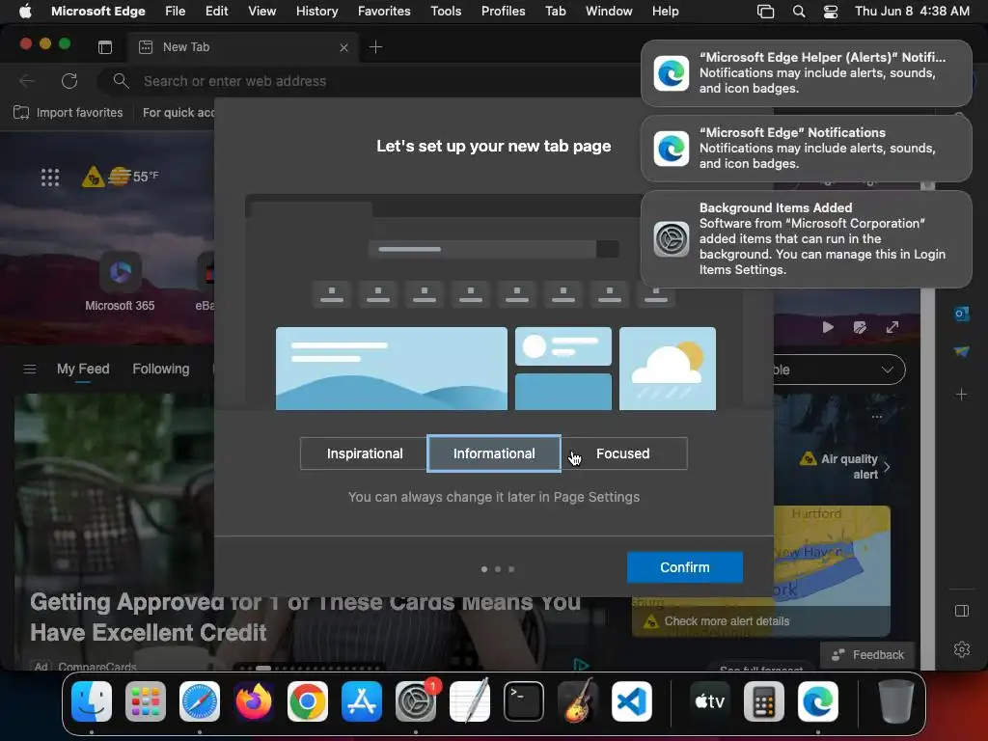The height and width of the screenshot is (741, 988).
Task: Confirm the new tab page layout
Action: (x=684, y=567)
